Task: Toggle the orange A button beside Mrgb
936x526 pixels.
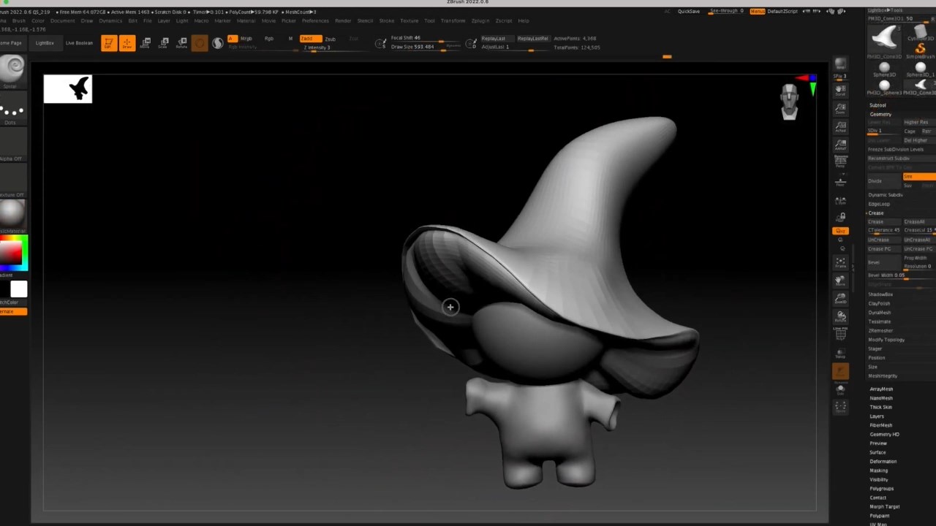Action: [x=233, y=39]
